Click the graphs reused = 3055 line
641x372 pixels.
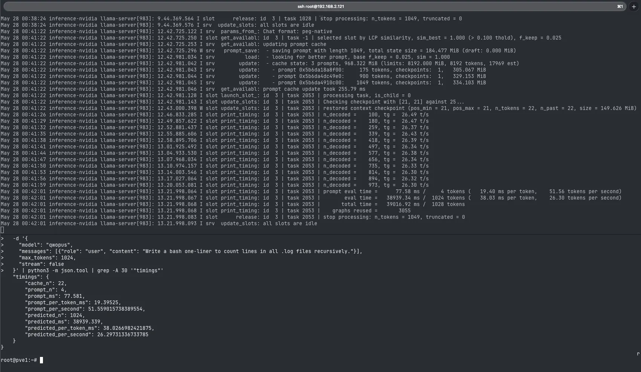point(206,210)
